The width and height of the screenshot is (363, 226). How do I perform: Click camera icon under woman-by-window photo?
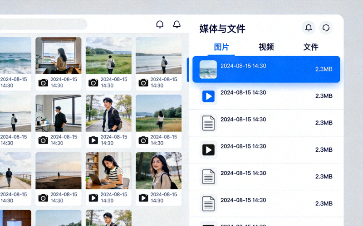pyautogui.click(x=43, y=82)
